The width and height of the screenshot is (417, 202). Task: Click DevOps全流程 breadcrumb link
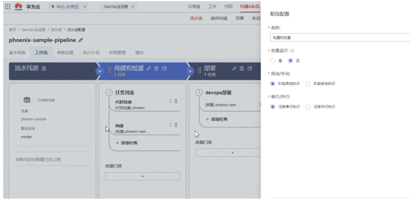(33, 30)
